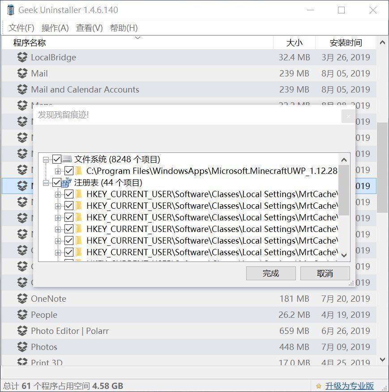Open the 帮助(H) menu
Viewport: 389px width, 392px height.
[x=124, y=28]
